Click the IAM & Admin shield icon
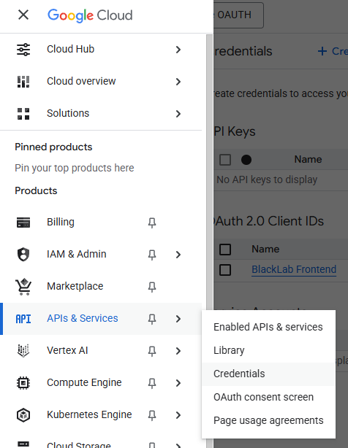Viewport: 348px width, 448px height. point(23,255)
